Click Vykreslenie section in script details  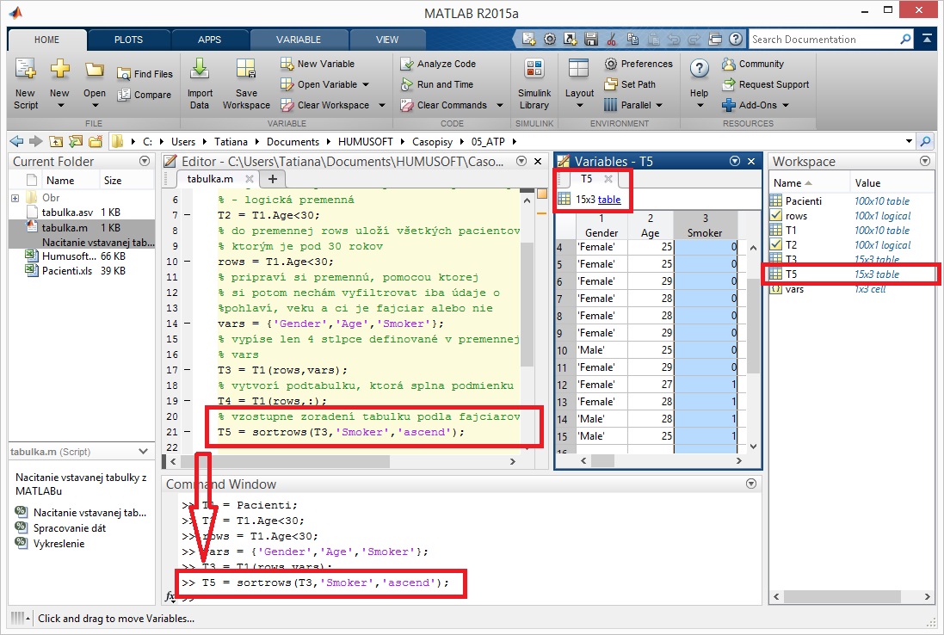(x=59, y=544)
